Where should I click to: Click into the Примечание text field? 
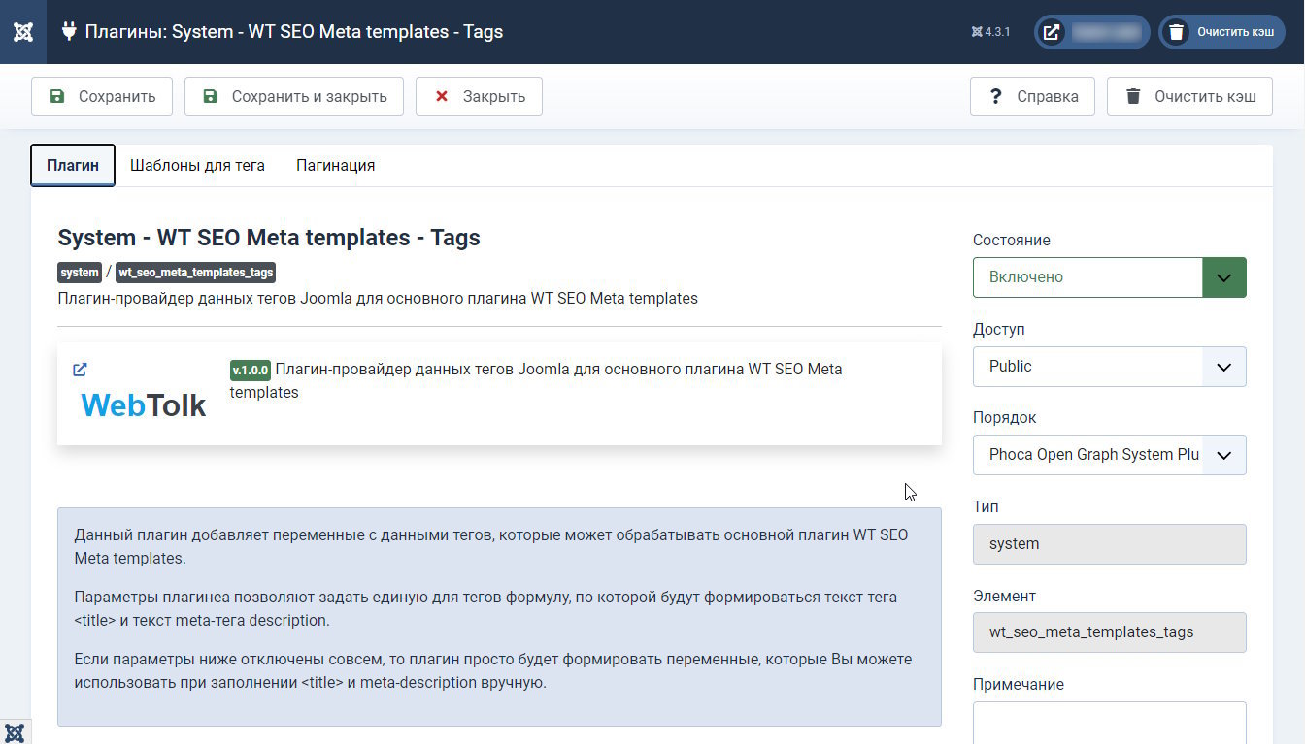(1109, 723)
